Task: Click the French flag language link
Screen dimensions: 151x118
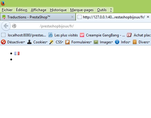Action: point(17,54)
